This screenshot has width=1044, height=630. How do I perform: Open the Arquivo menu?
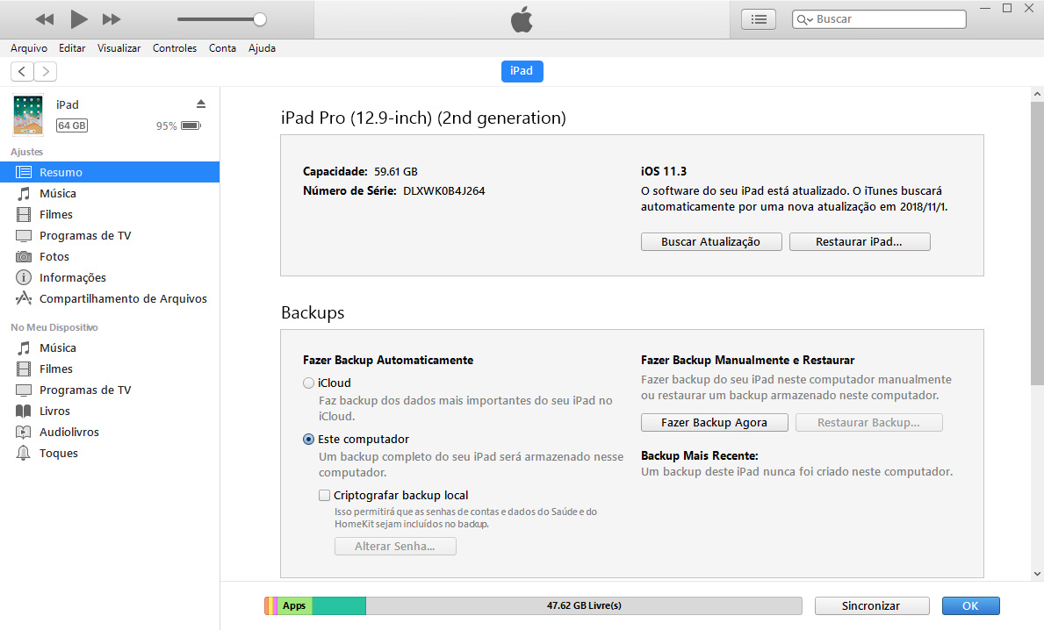29,48
